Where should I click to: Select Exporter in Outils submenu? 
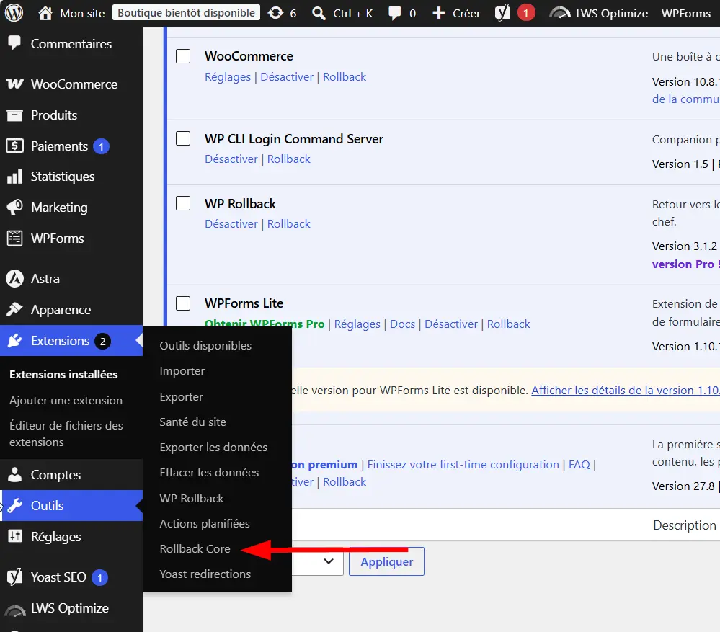point(181,396)
